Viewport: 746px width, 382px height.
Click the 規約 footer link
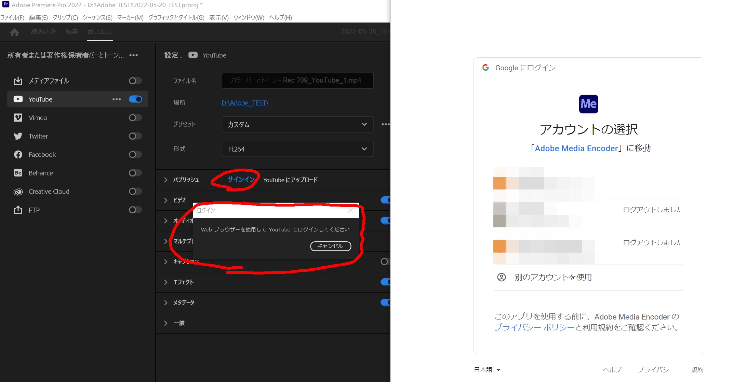coord(697,370)
